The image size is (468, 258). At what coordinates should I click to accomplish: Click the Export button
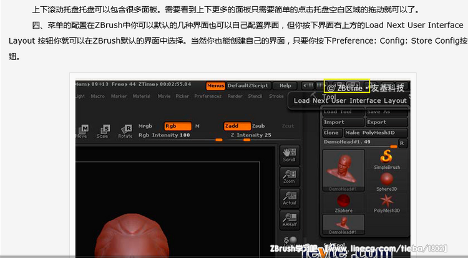387,122
